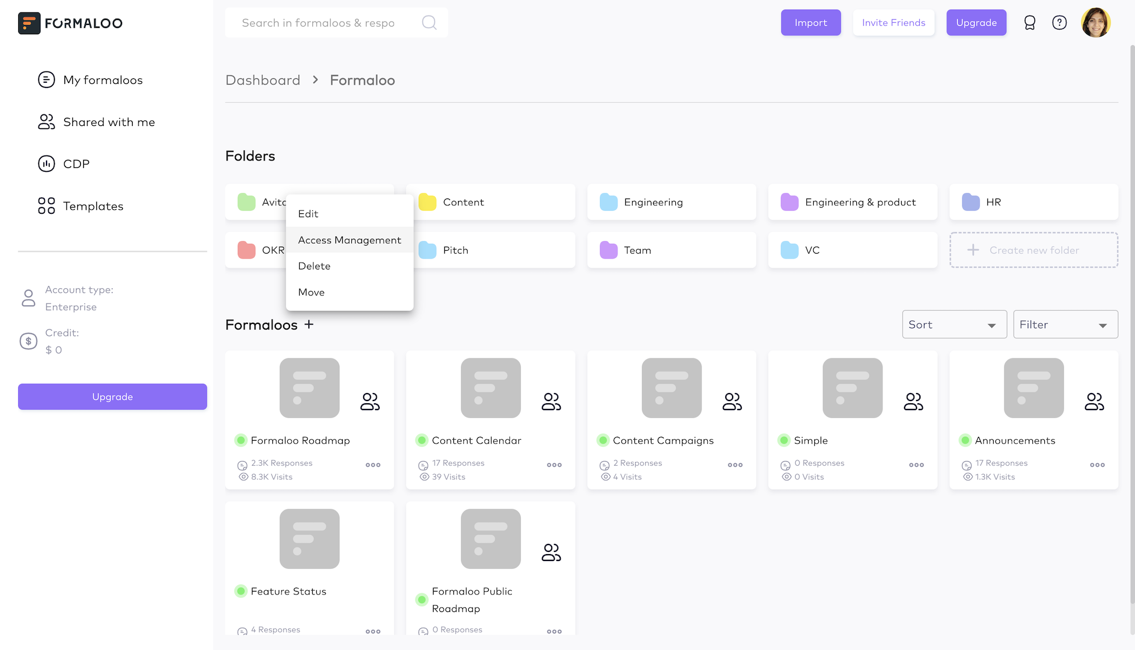Viewport: 1135px width, 650px height.
Task: Select Move in the folder context menu
Action: [x=312, y=292]
